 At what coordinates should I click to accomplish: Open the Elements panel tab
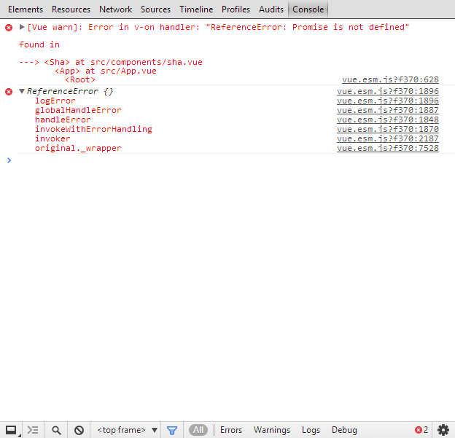pos(26,9)
